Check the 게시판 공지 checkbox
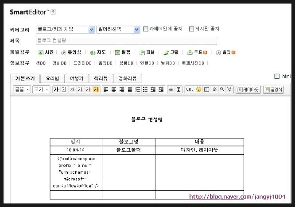The image size is (295, 207). click(x=191, y=29)
